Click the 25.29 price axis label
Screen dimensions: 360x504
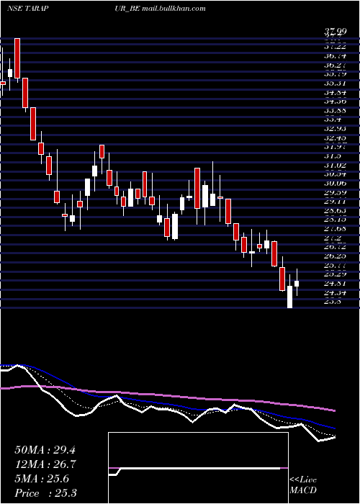(335, 274)
